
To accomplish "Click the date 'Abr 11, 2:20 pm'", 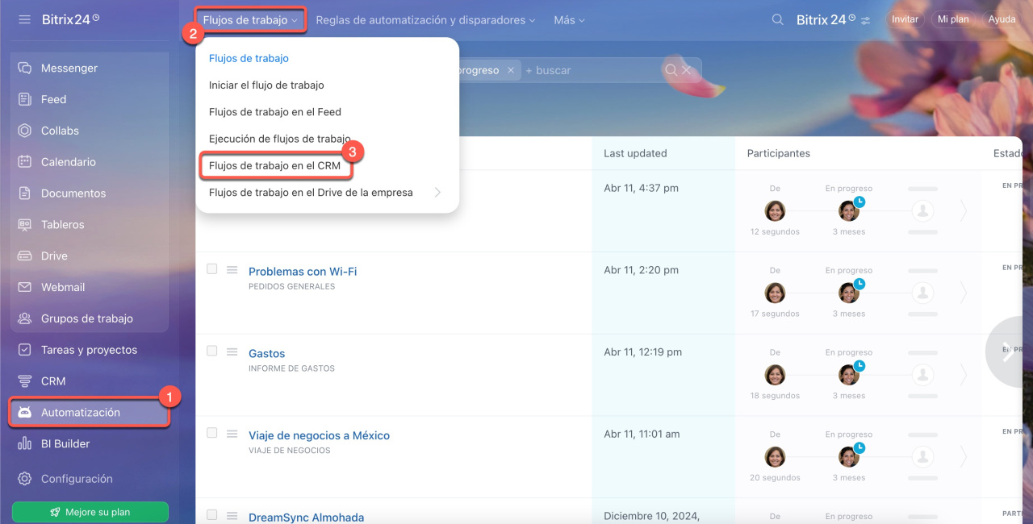I will pos(642,270).
